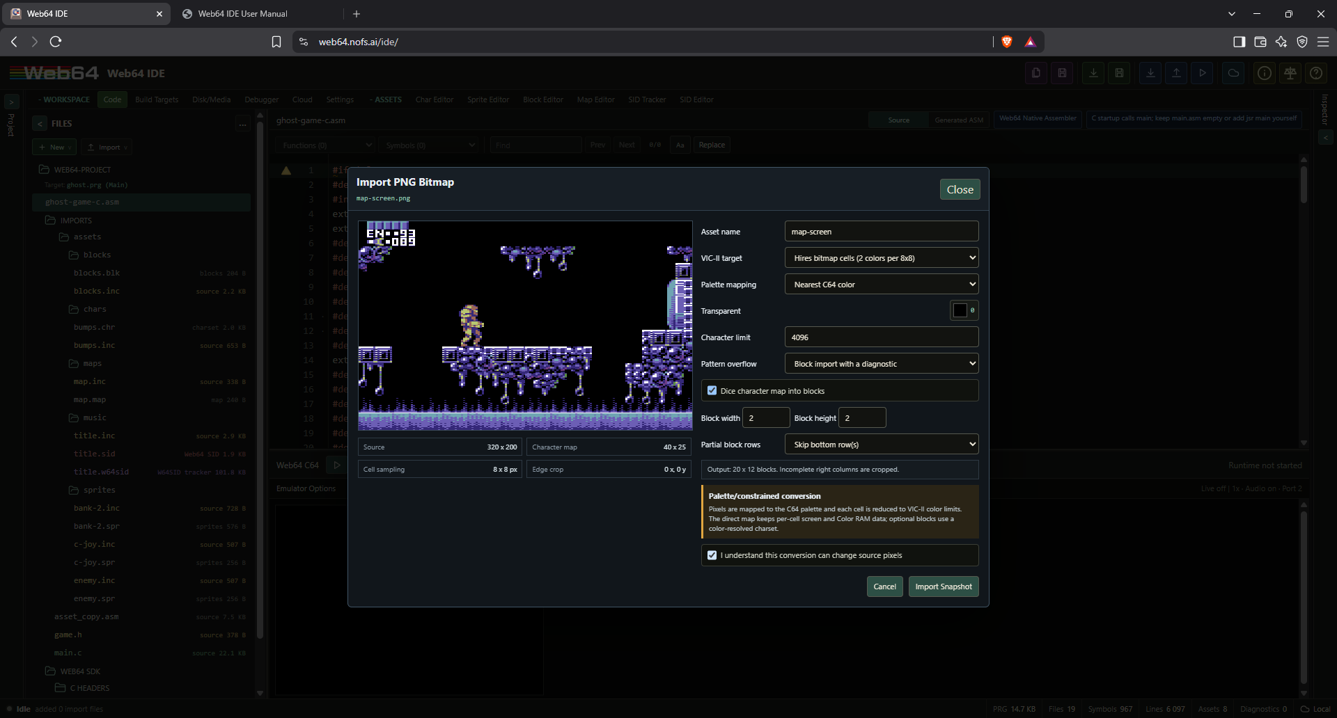The height and width of the screenshot is (718, 1337).
Task: Toggle the browser sidebar panel icon
Action: pyautogui.click(x=1239, y=42)
